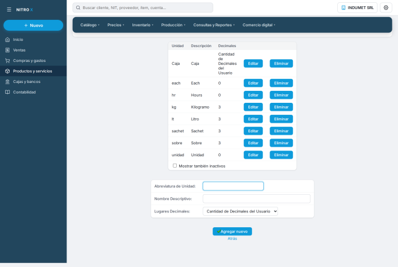398x267 pixels.
Task: Expand Comercio digital menu
Action: point(259,25)
